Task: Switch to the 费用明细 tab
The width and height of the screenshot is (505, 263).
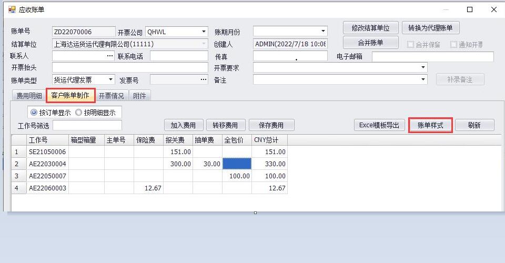Action: pos(29,96)
